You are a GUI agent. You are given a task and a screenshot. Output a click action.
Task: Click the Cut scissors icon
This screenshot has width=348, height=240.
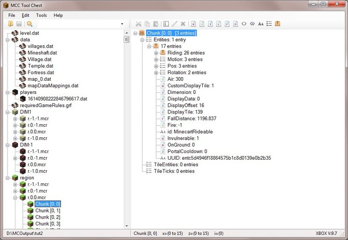pyautogui.click(x=138, y=23)
